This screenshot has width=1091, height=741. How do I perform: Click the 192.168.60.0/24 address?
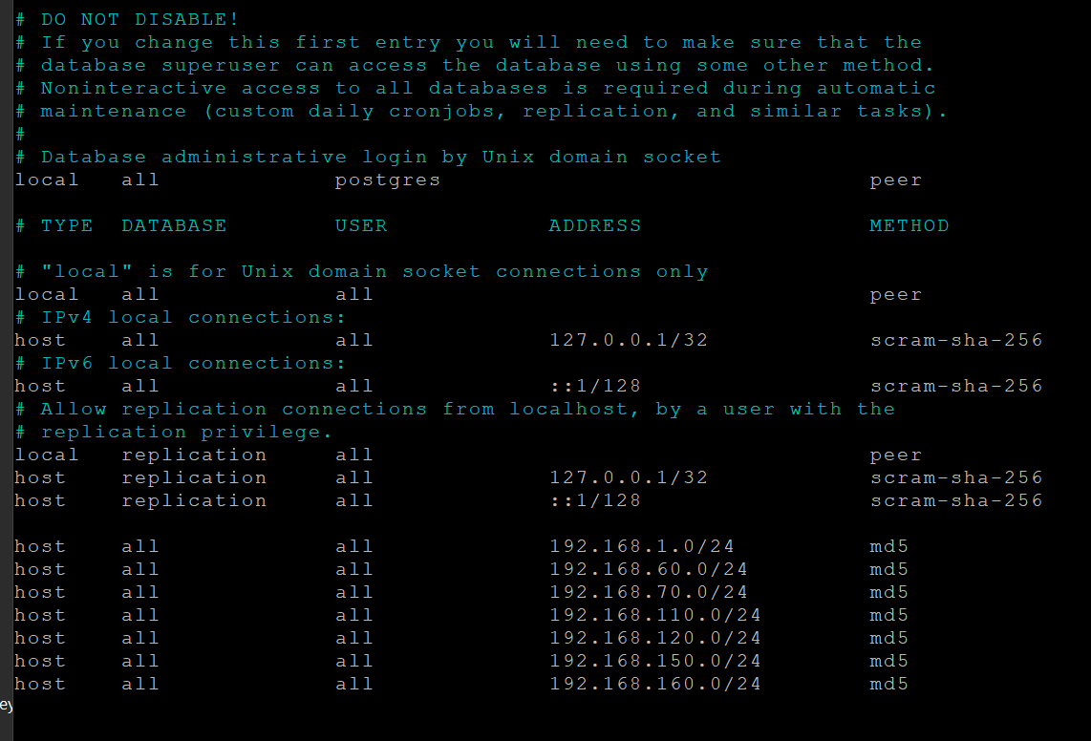point(649,570)
